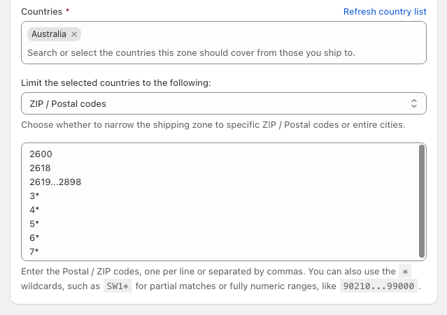Open the ZIP / Postal codes dropdown
The height and width of the screenshot is (315, 447).
[x=223, y=103]
